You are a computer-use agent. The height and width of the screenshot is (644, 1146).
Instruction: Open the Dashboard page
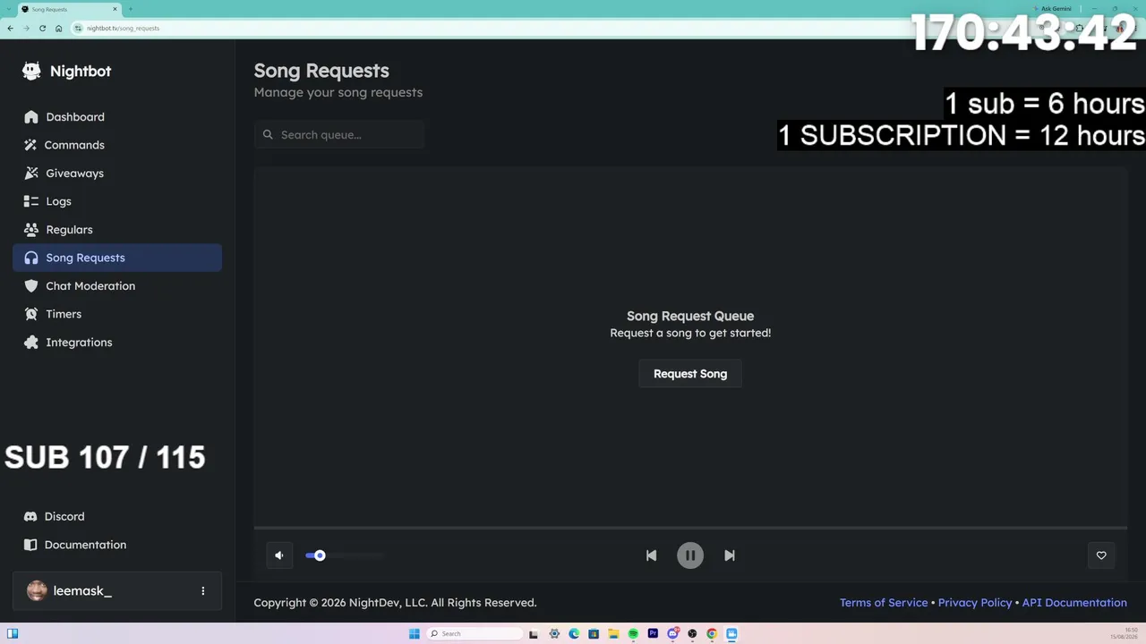click(117, 117)
